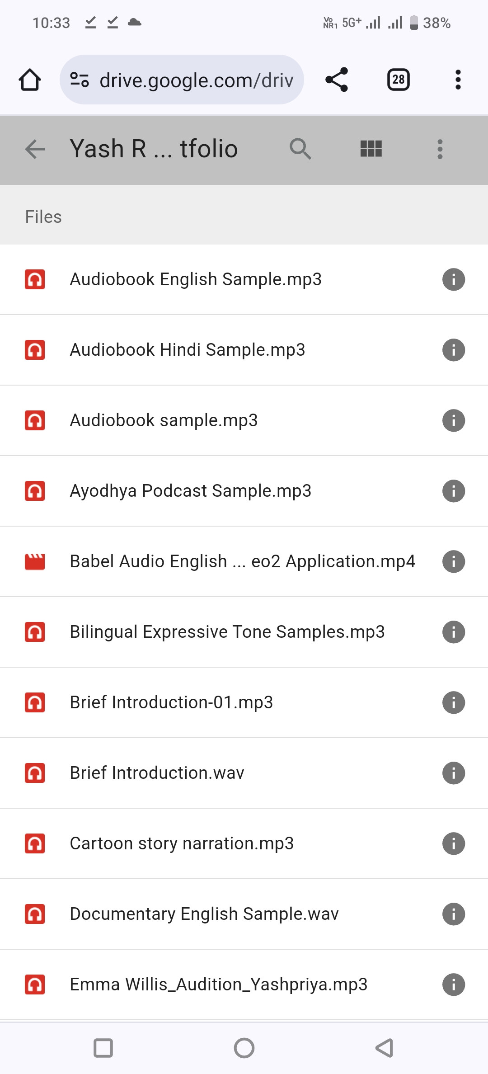Play Cartoon story narration.mp3

[x=182, y=843]
